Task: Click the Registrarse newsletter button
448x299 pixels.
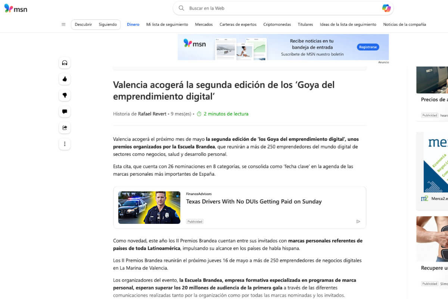Action: click(x=368, y=47)
